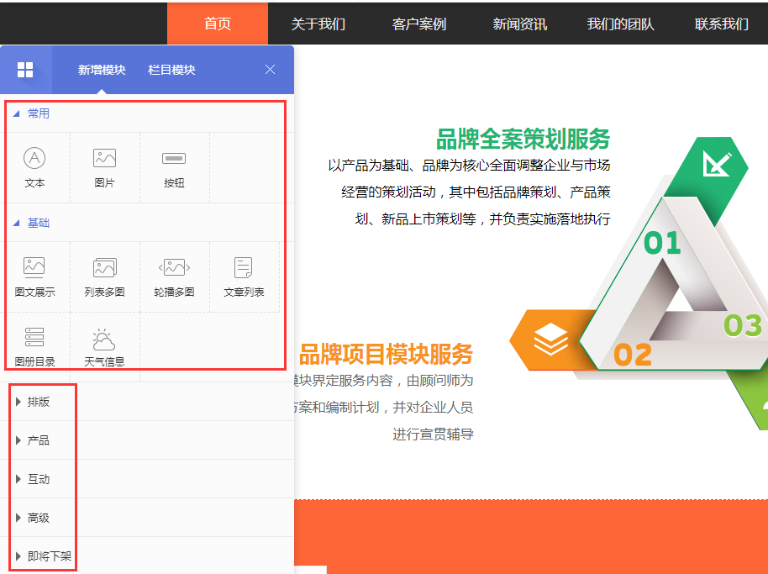Close the module panel with the X
This screenshot has height=574, width=768.
pos(270,69)
